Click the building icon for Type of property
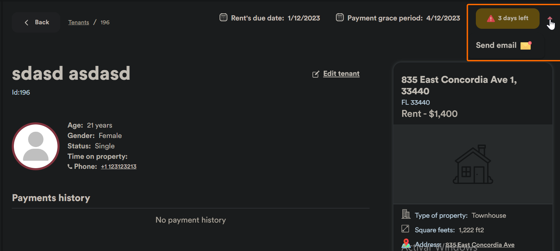This screenshot has width=560, height=251. click(406, 214)
